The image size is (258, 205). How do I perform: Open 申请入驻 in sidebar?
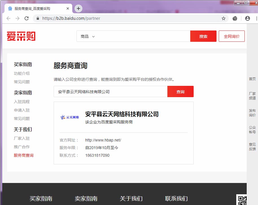coord(22,110)
